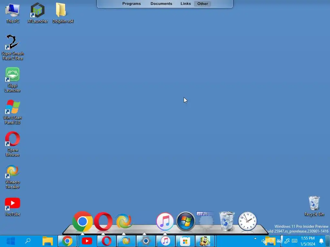
Task: Open SpongeBob app in the taskbar
Action: pyautogui.click(x=205, y=241)
